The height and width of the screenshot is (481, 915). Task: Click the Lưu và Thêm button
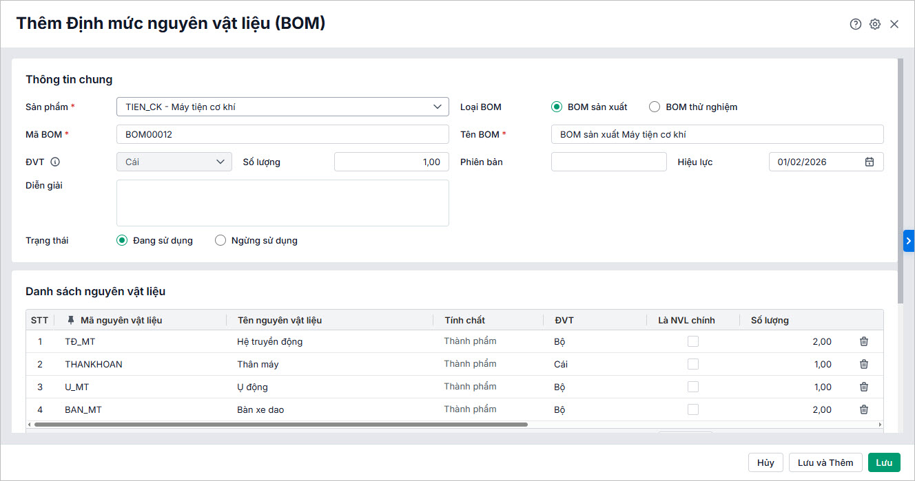(x=825, y=462)
